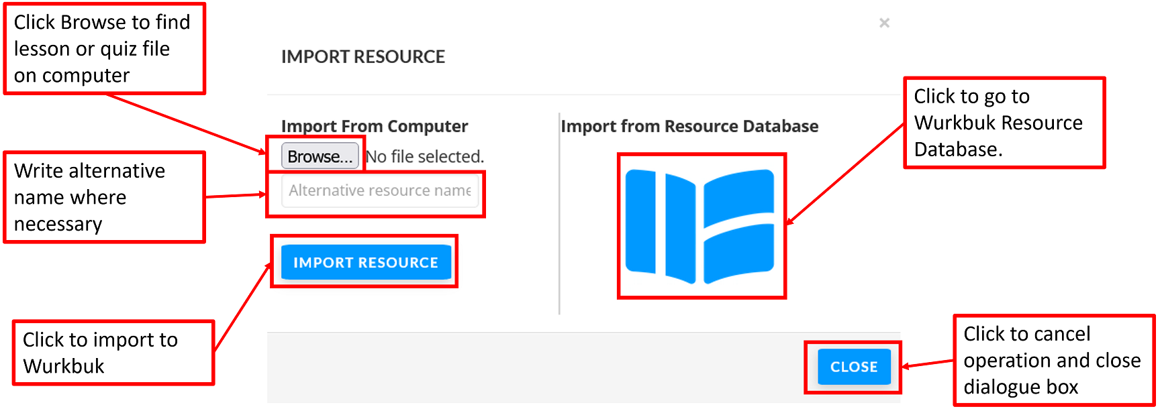The width and height of the screenshot is (1160, 413).
Task: Click the blue CLOSE button
Action: [x=853, y=367]
